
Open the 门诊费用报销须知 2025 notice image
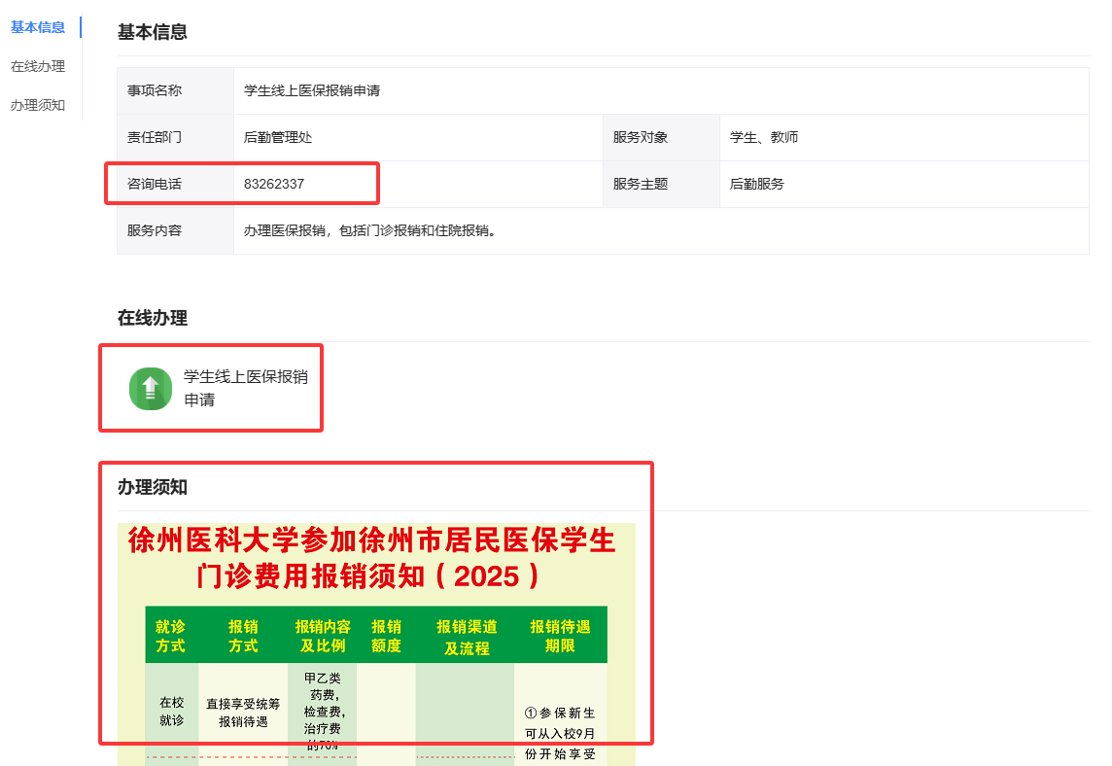pyautogui.click(x=376, y=644)
